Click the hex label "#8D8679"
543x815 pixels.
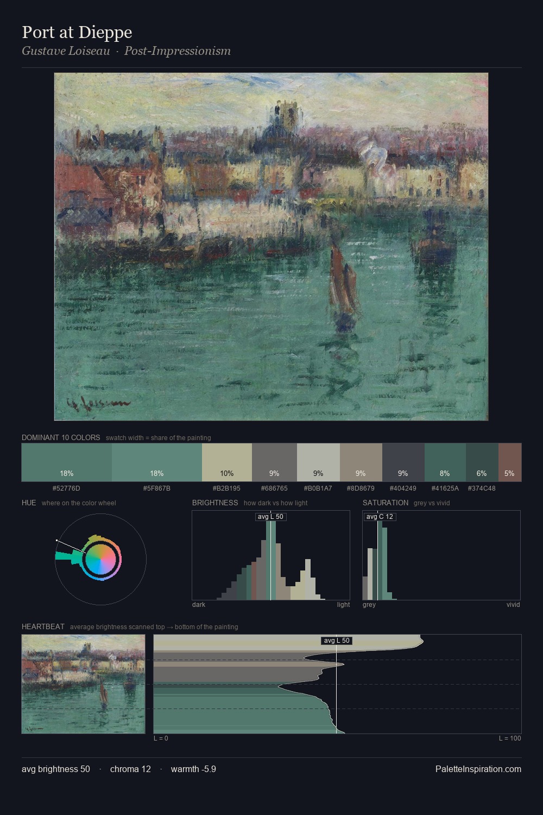[361, 488]
